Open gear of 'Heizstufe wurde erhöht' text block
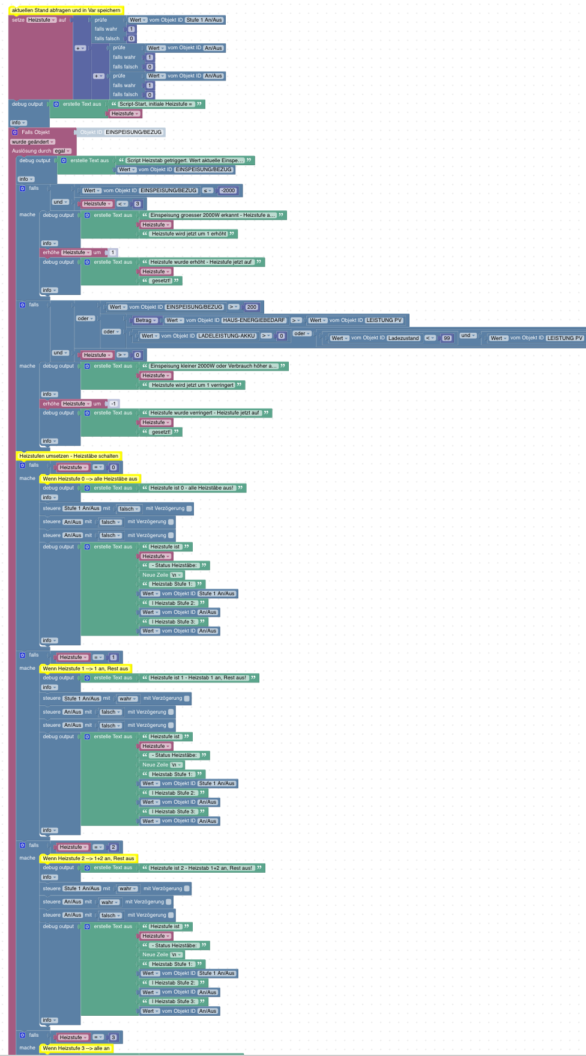Screen dimensions: 586x1056 87,262
